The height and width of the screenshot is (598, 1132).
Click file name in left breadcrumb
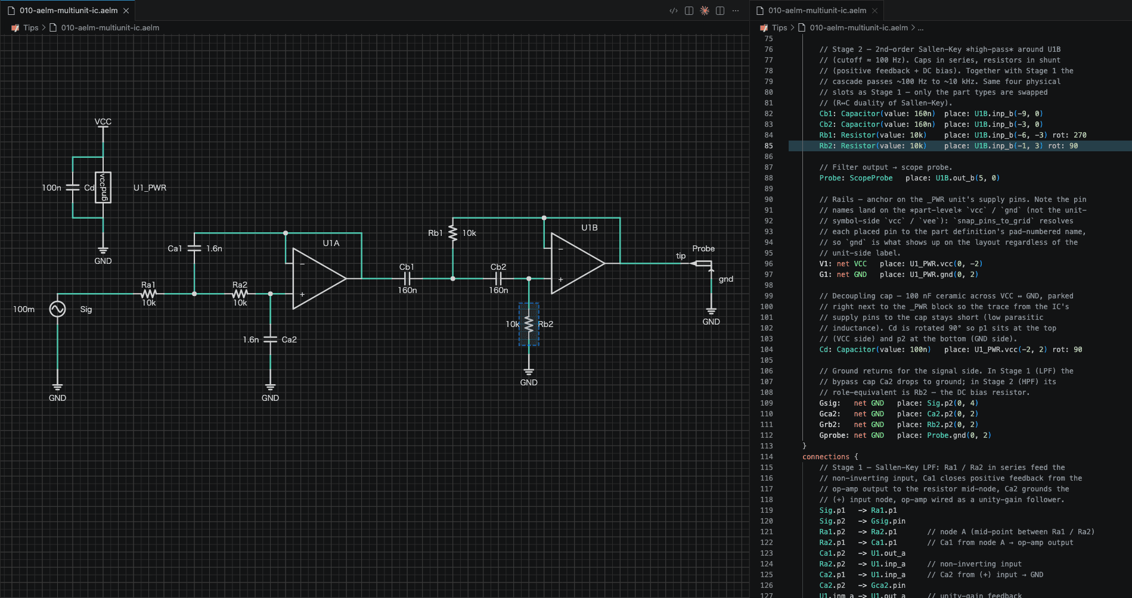[x=110, y=27]
